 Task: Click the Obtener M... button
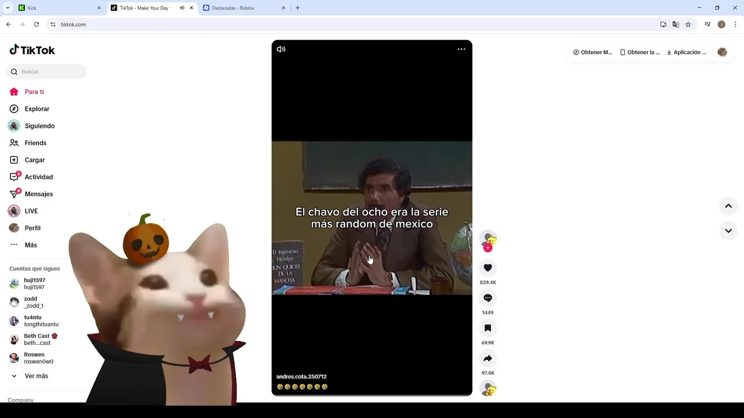point(592,52)
